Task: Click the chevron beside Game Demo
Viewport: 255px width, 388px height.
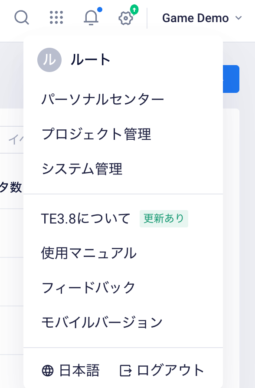Action: [x=239, y=18]
